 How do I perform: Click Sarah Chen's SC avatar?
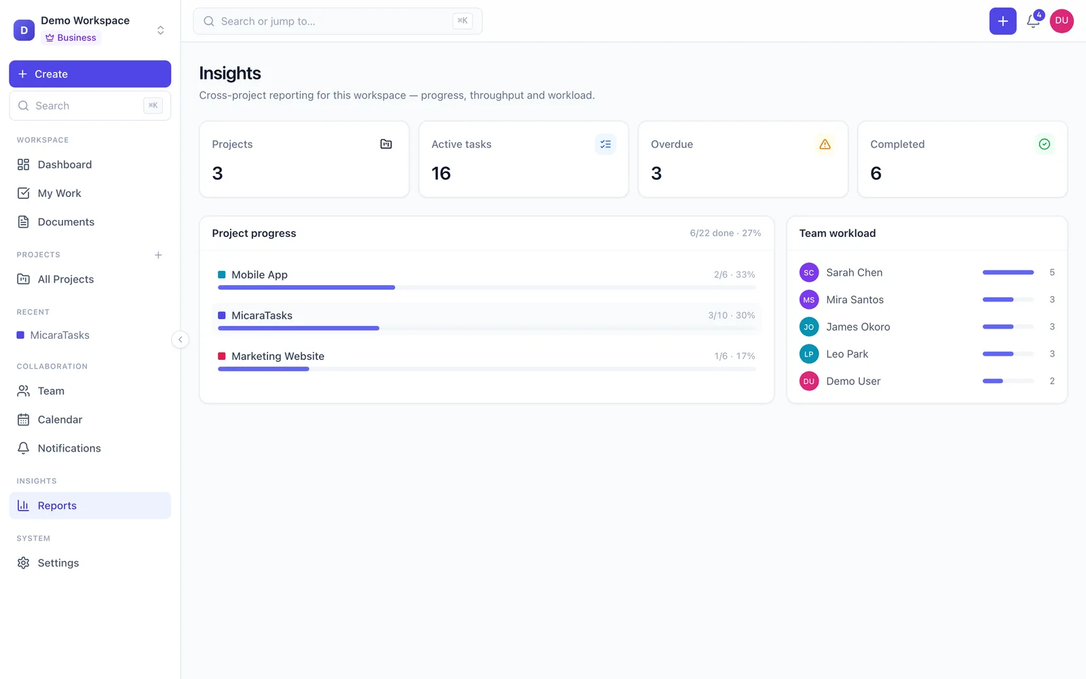pyautogui.click(x=809, y=273)
